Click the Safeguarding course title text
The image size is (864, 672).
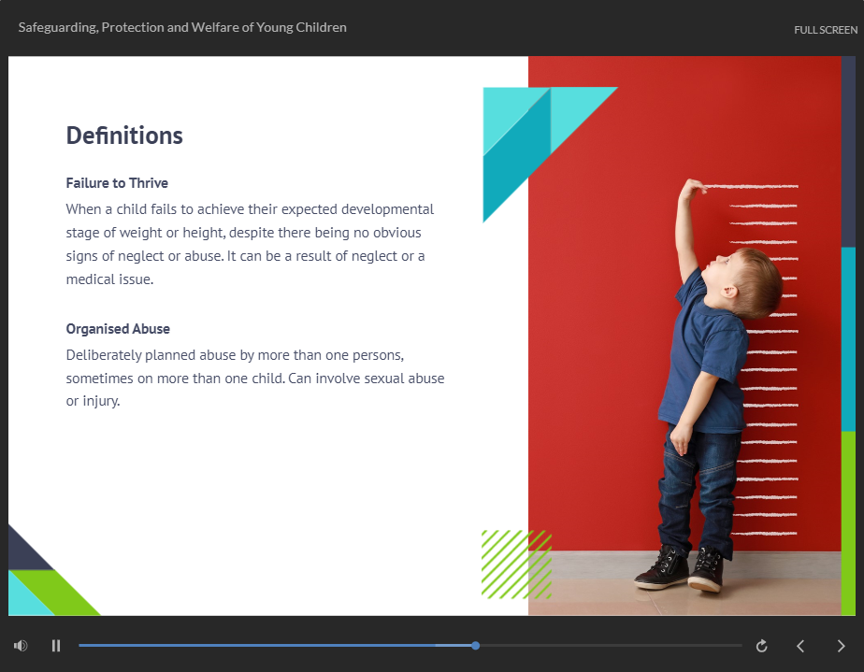(182, 28)
